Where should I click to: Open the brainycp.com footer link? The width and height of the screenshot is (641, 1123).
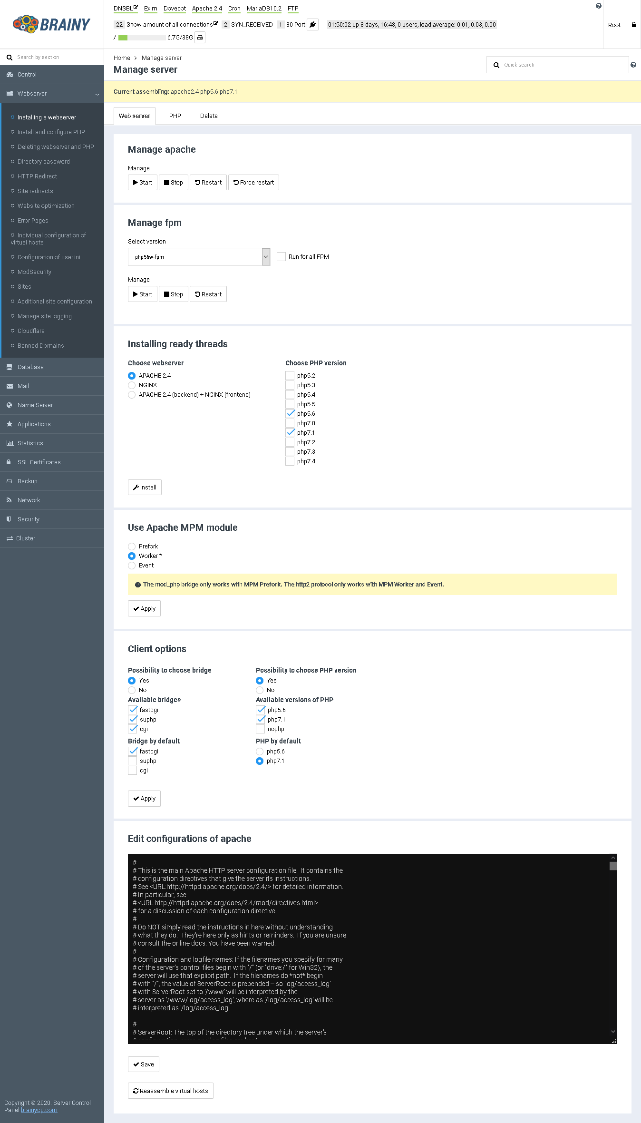click(x=39, y=1110)
